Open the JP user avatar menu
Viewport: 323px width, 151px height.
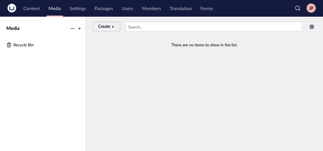click(x=311, y=8)
